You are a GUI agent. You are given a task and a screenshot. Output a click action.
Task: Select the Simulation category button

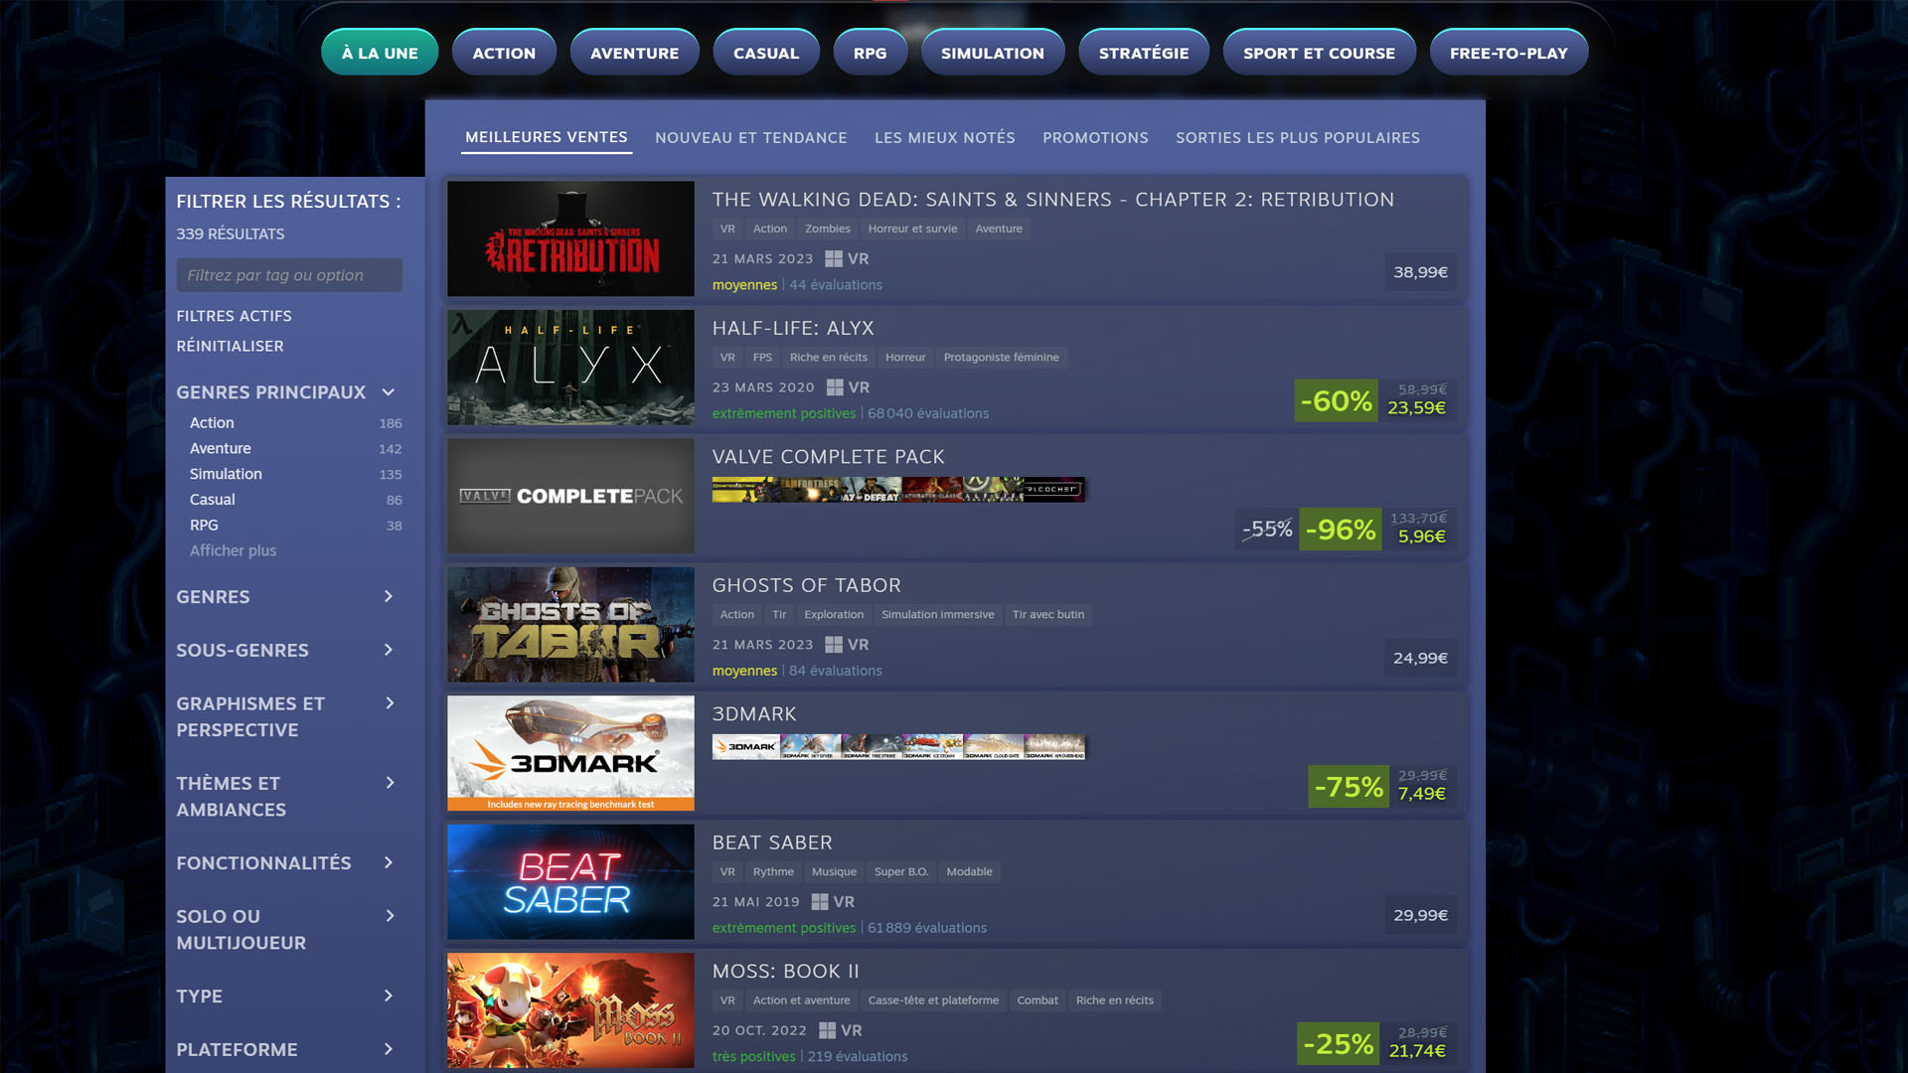[x=993, y=53]
